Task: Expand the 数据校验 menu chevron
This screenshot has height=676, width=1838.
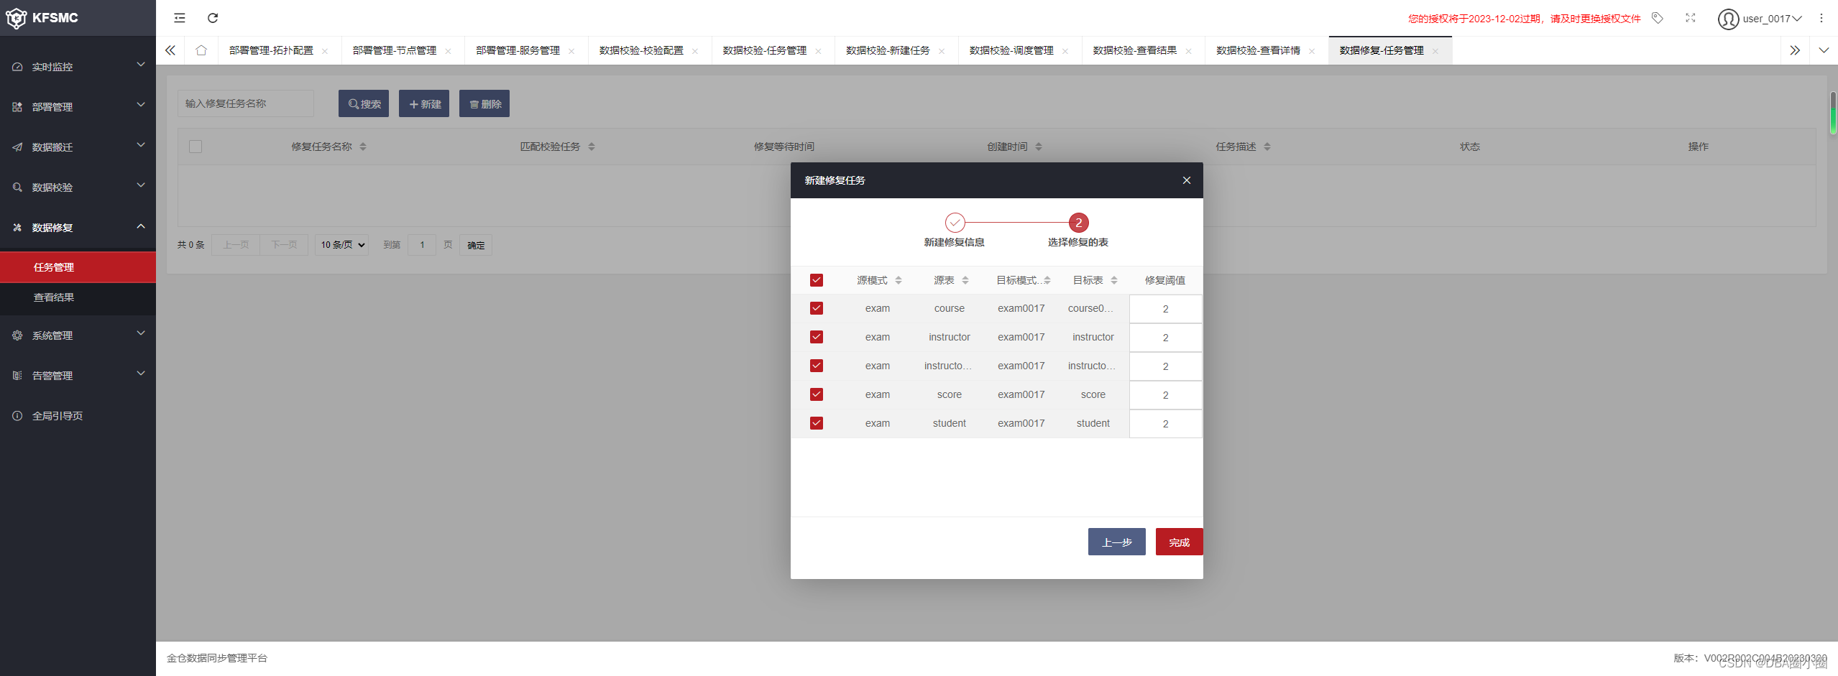Action: 141,185
